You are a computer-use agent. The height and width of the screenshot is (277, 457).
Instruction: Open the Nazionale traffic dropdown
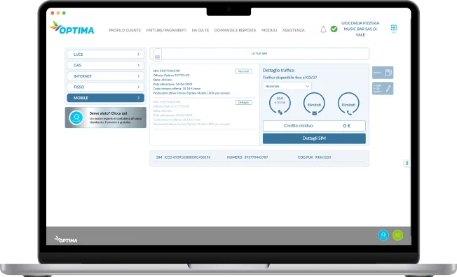pos(287,86)
